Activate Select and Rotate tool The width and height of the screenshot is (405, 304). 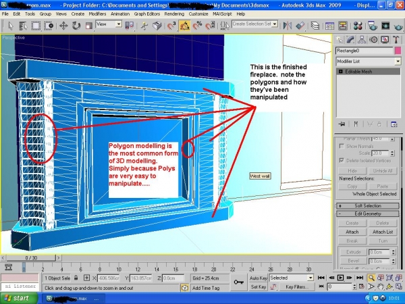[76, 26]
